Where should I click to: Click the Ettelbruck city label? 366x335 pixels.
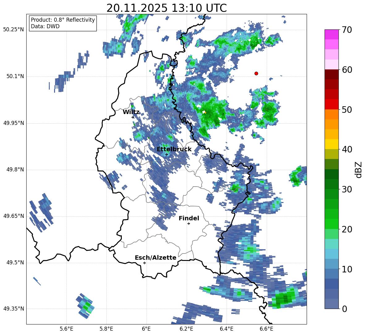point(174,149)
